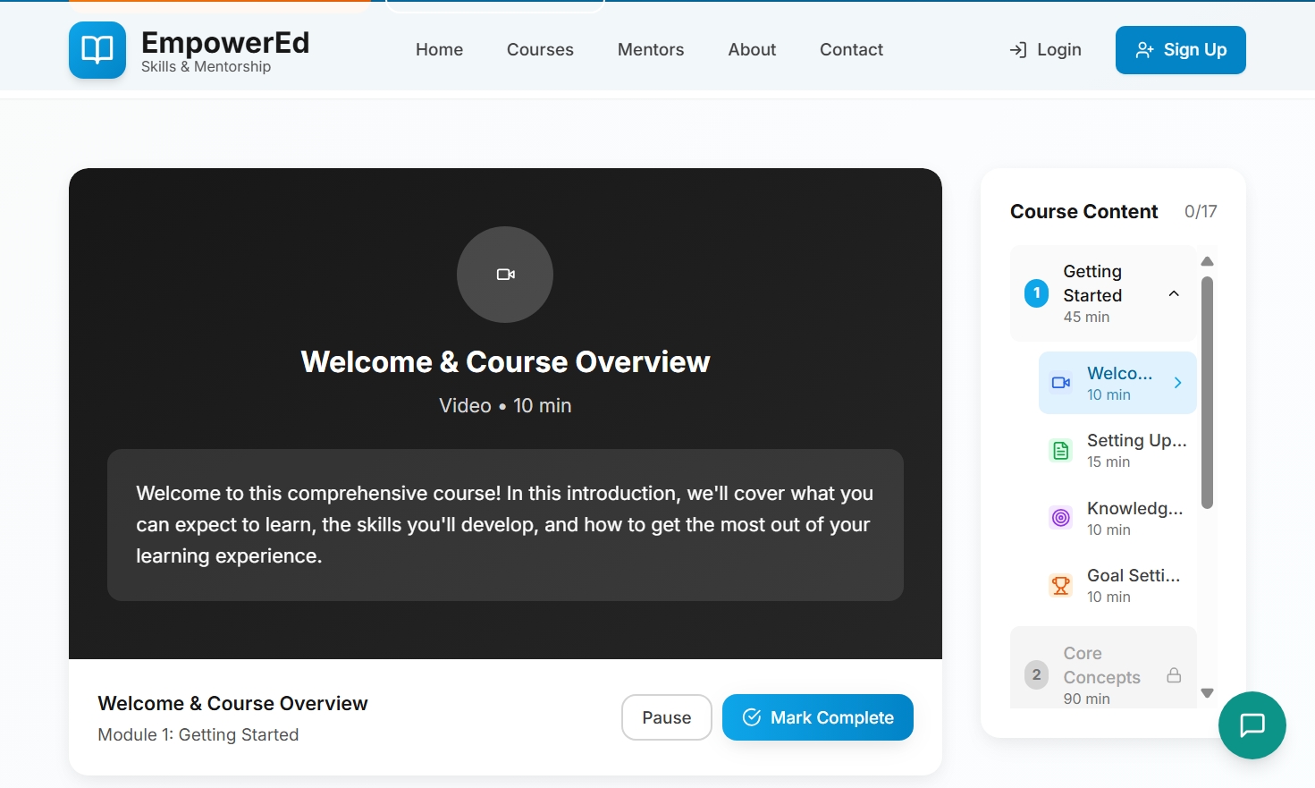Screen dimensions: 1315x788
Task: Click the document icon beside Setting Up...
Action: [x=1061, y=450]
